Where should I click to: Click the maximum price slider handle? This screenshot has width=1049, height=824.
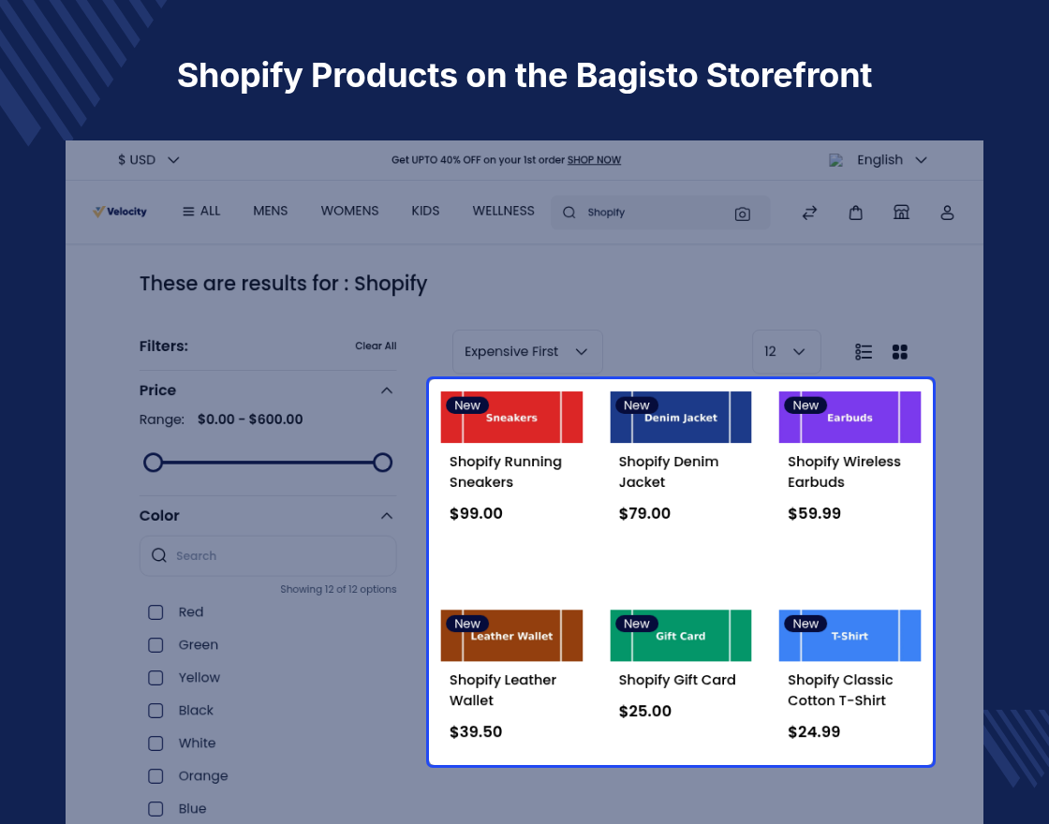point(383,463)
